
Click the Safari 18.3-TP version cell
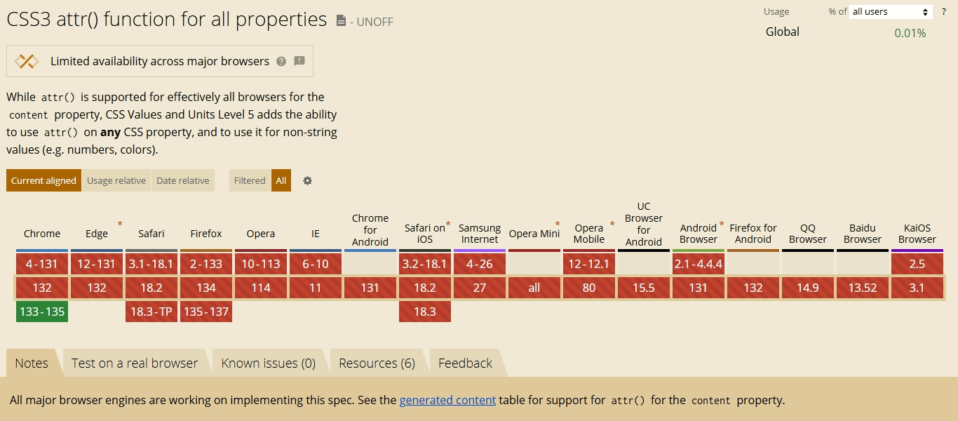(x=151, y=312)
